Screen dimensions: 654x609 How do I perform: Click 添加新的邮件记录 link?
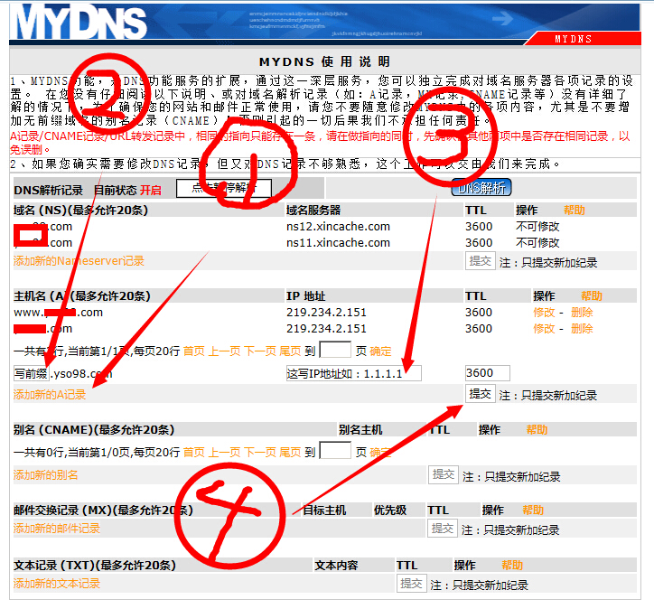(57, 529)
